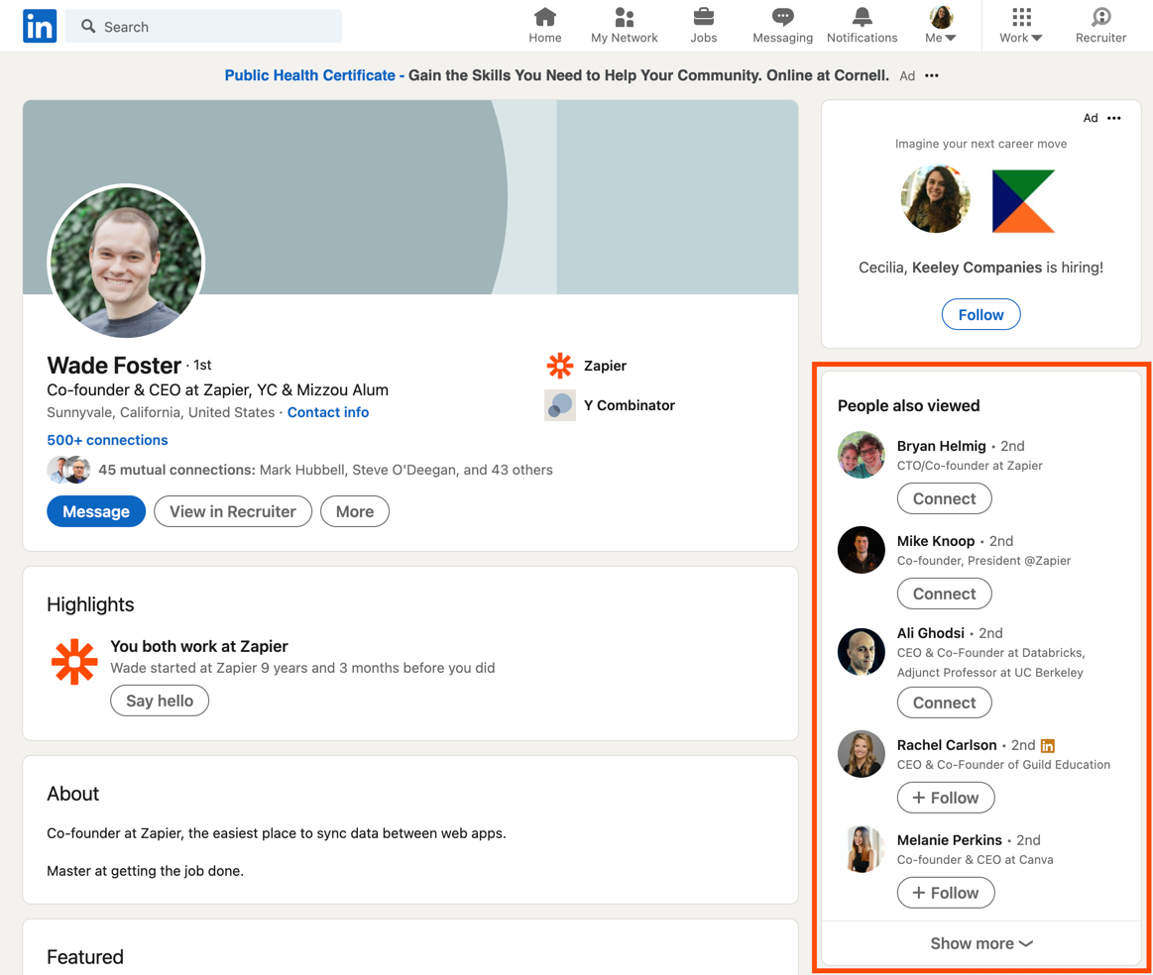Image resolution: width=1153 pixels, height=975 pixels.
Task: Click LinkedIn badge next to Rachel Carlson
Action: 1048,746
